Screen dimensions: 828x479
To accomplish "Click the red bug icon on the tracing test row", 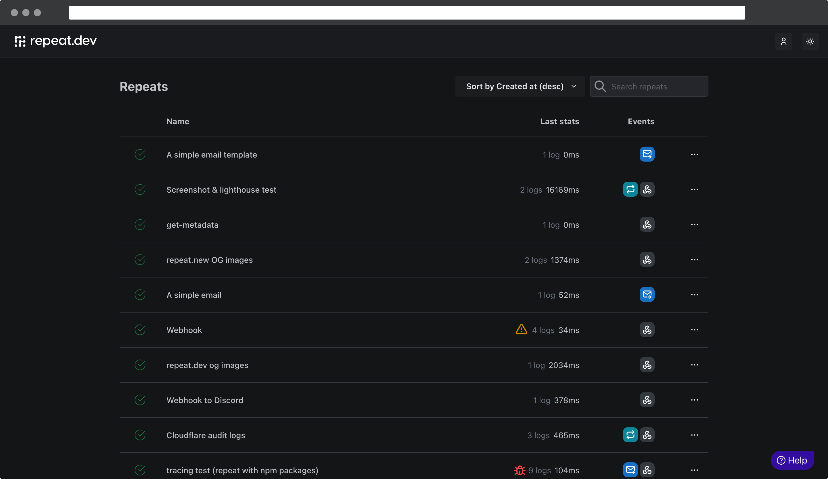I will [520, 470].
